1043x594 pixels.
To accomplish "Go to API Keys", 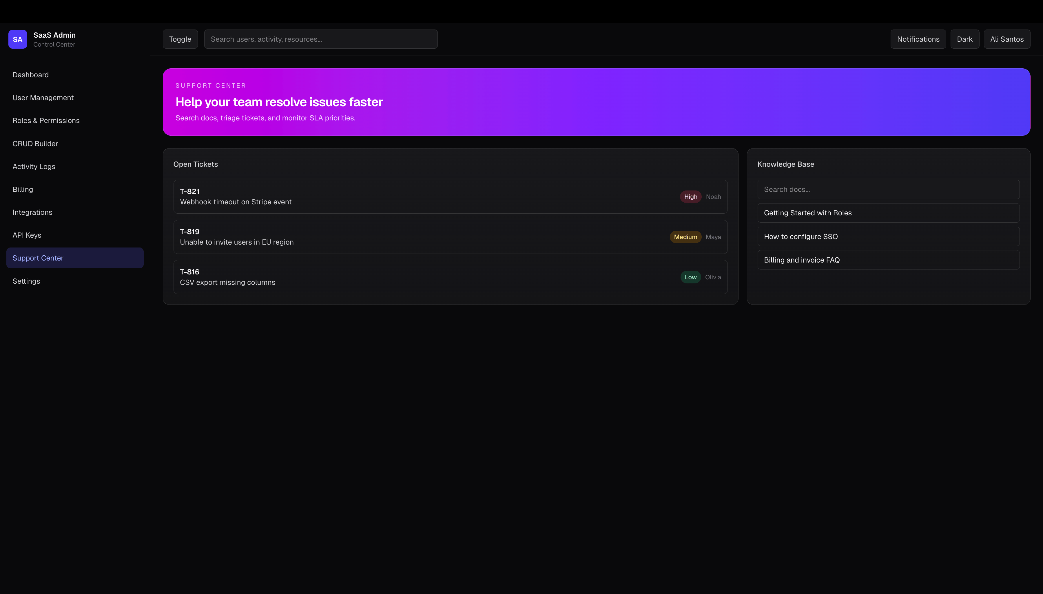I will point(75,235).
